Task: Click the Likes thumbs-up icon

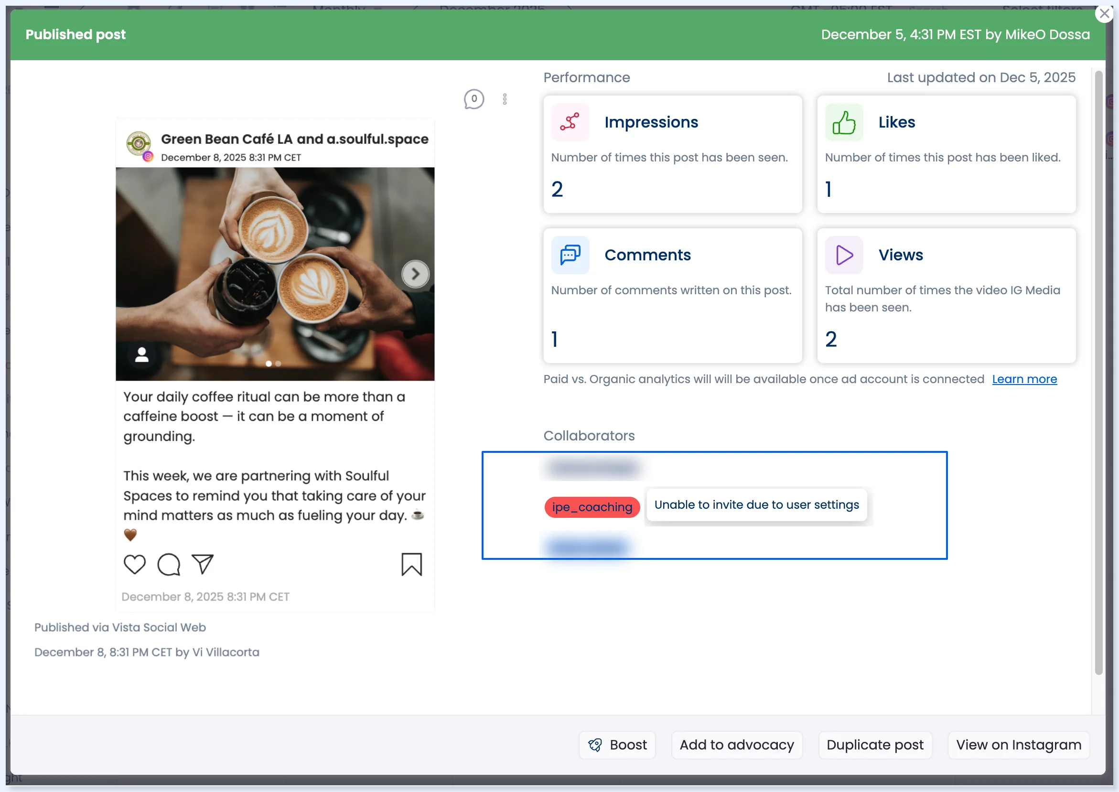Action: (844, 122)
